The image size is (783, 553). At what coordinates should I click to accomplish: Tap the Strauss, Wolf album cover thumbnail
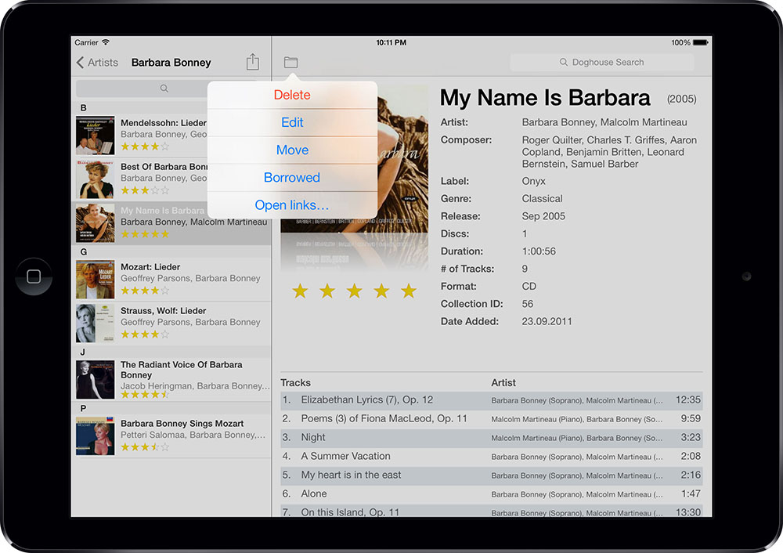(95, 323)
